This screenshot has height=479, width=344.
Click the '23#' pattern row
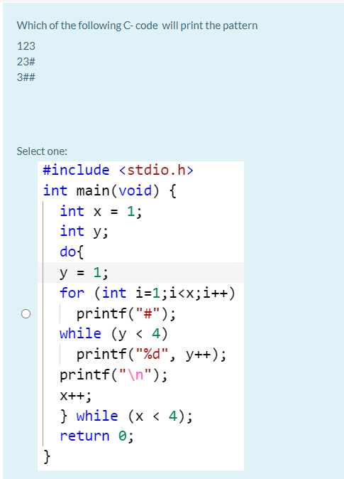click(x=26, y=62)
